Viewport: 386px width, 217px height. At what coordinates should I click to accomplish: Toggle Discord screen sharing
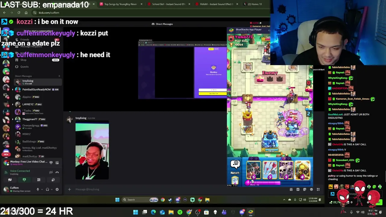(24, 180)
